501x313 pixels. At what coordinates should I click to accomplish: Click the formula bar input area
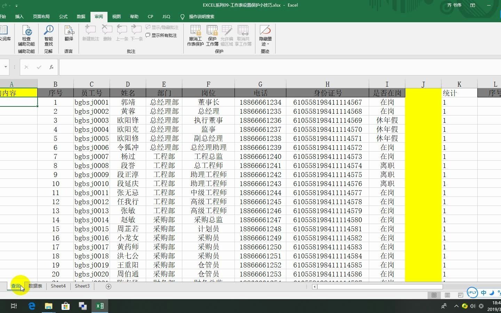(x=209, y=67)
